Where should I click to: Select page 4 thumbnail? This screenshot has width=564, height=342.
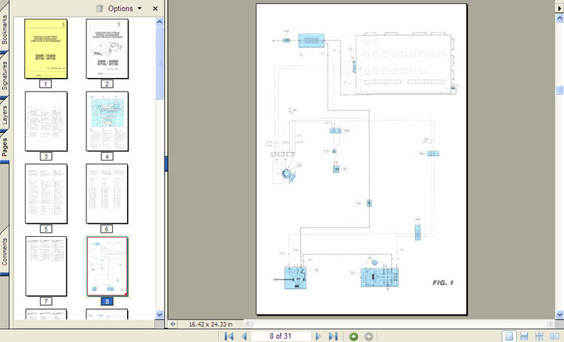coord(108,121)
